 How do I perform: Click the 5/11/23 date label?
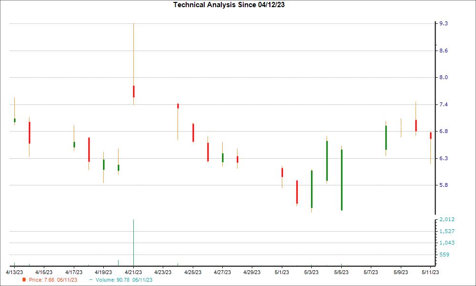[430, 272]
